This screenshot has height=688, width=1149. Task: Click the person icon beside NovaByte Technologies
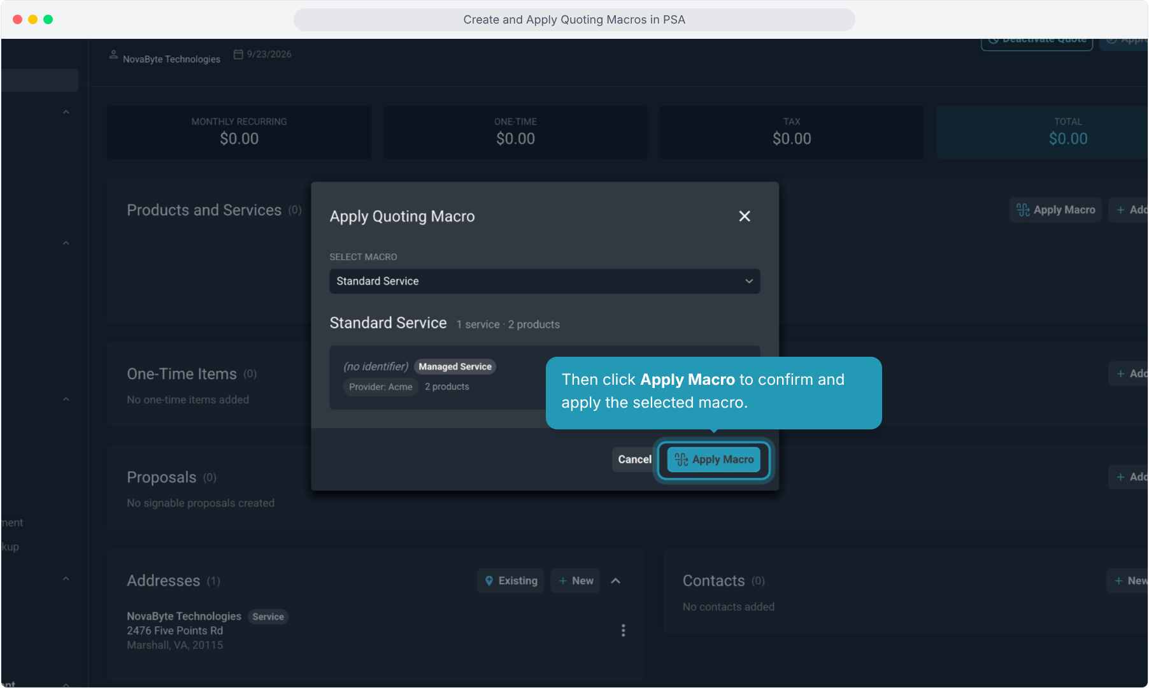click(x=113, y=55)
